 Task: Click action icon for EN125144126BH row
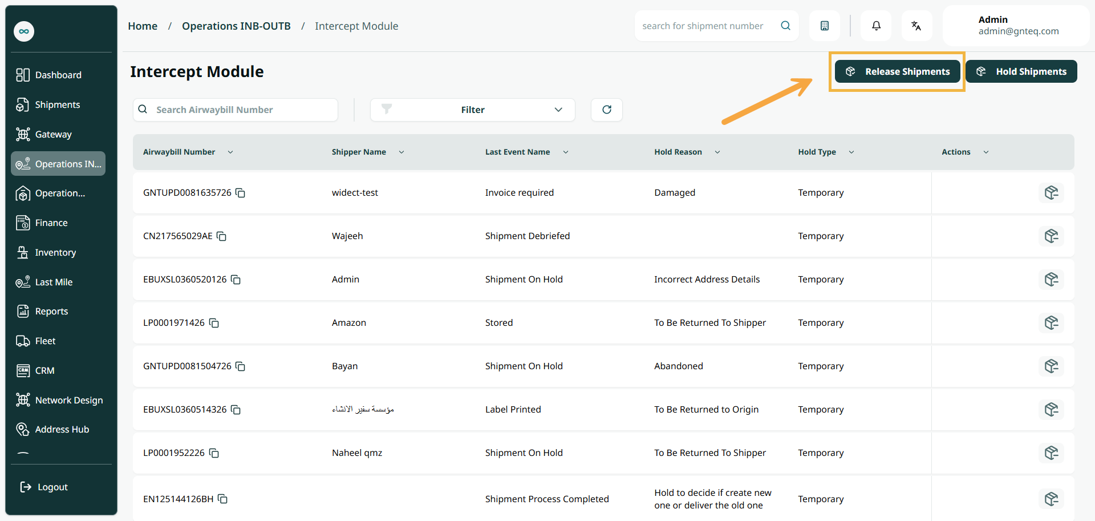tap(1051, 499)
